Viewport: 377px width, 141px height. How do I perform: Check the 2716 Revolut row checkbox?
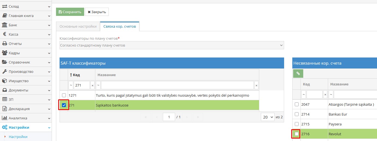tap(297, 134)
